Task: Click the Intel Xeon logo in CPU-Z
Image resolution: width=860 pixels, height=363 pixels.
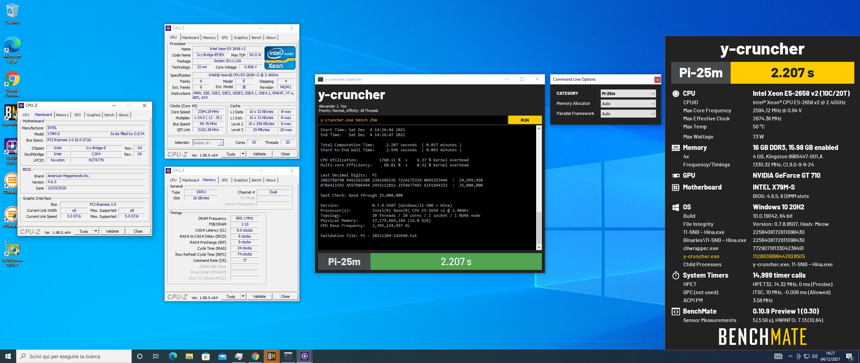Action: pos(280,58)
